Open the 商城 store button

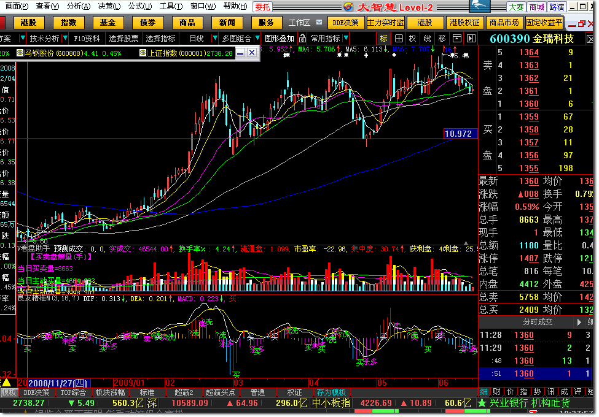pos(536,7)
